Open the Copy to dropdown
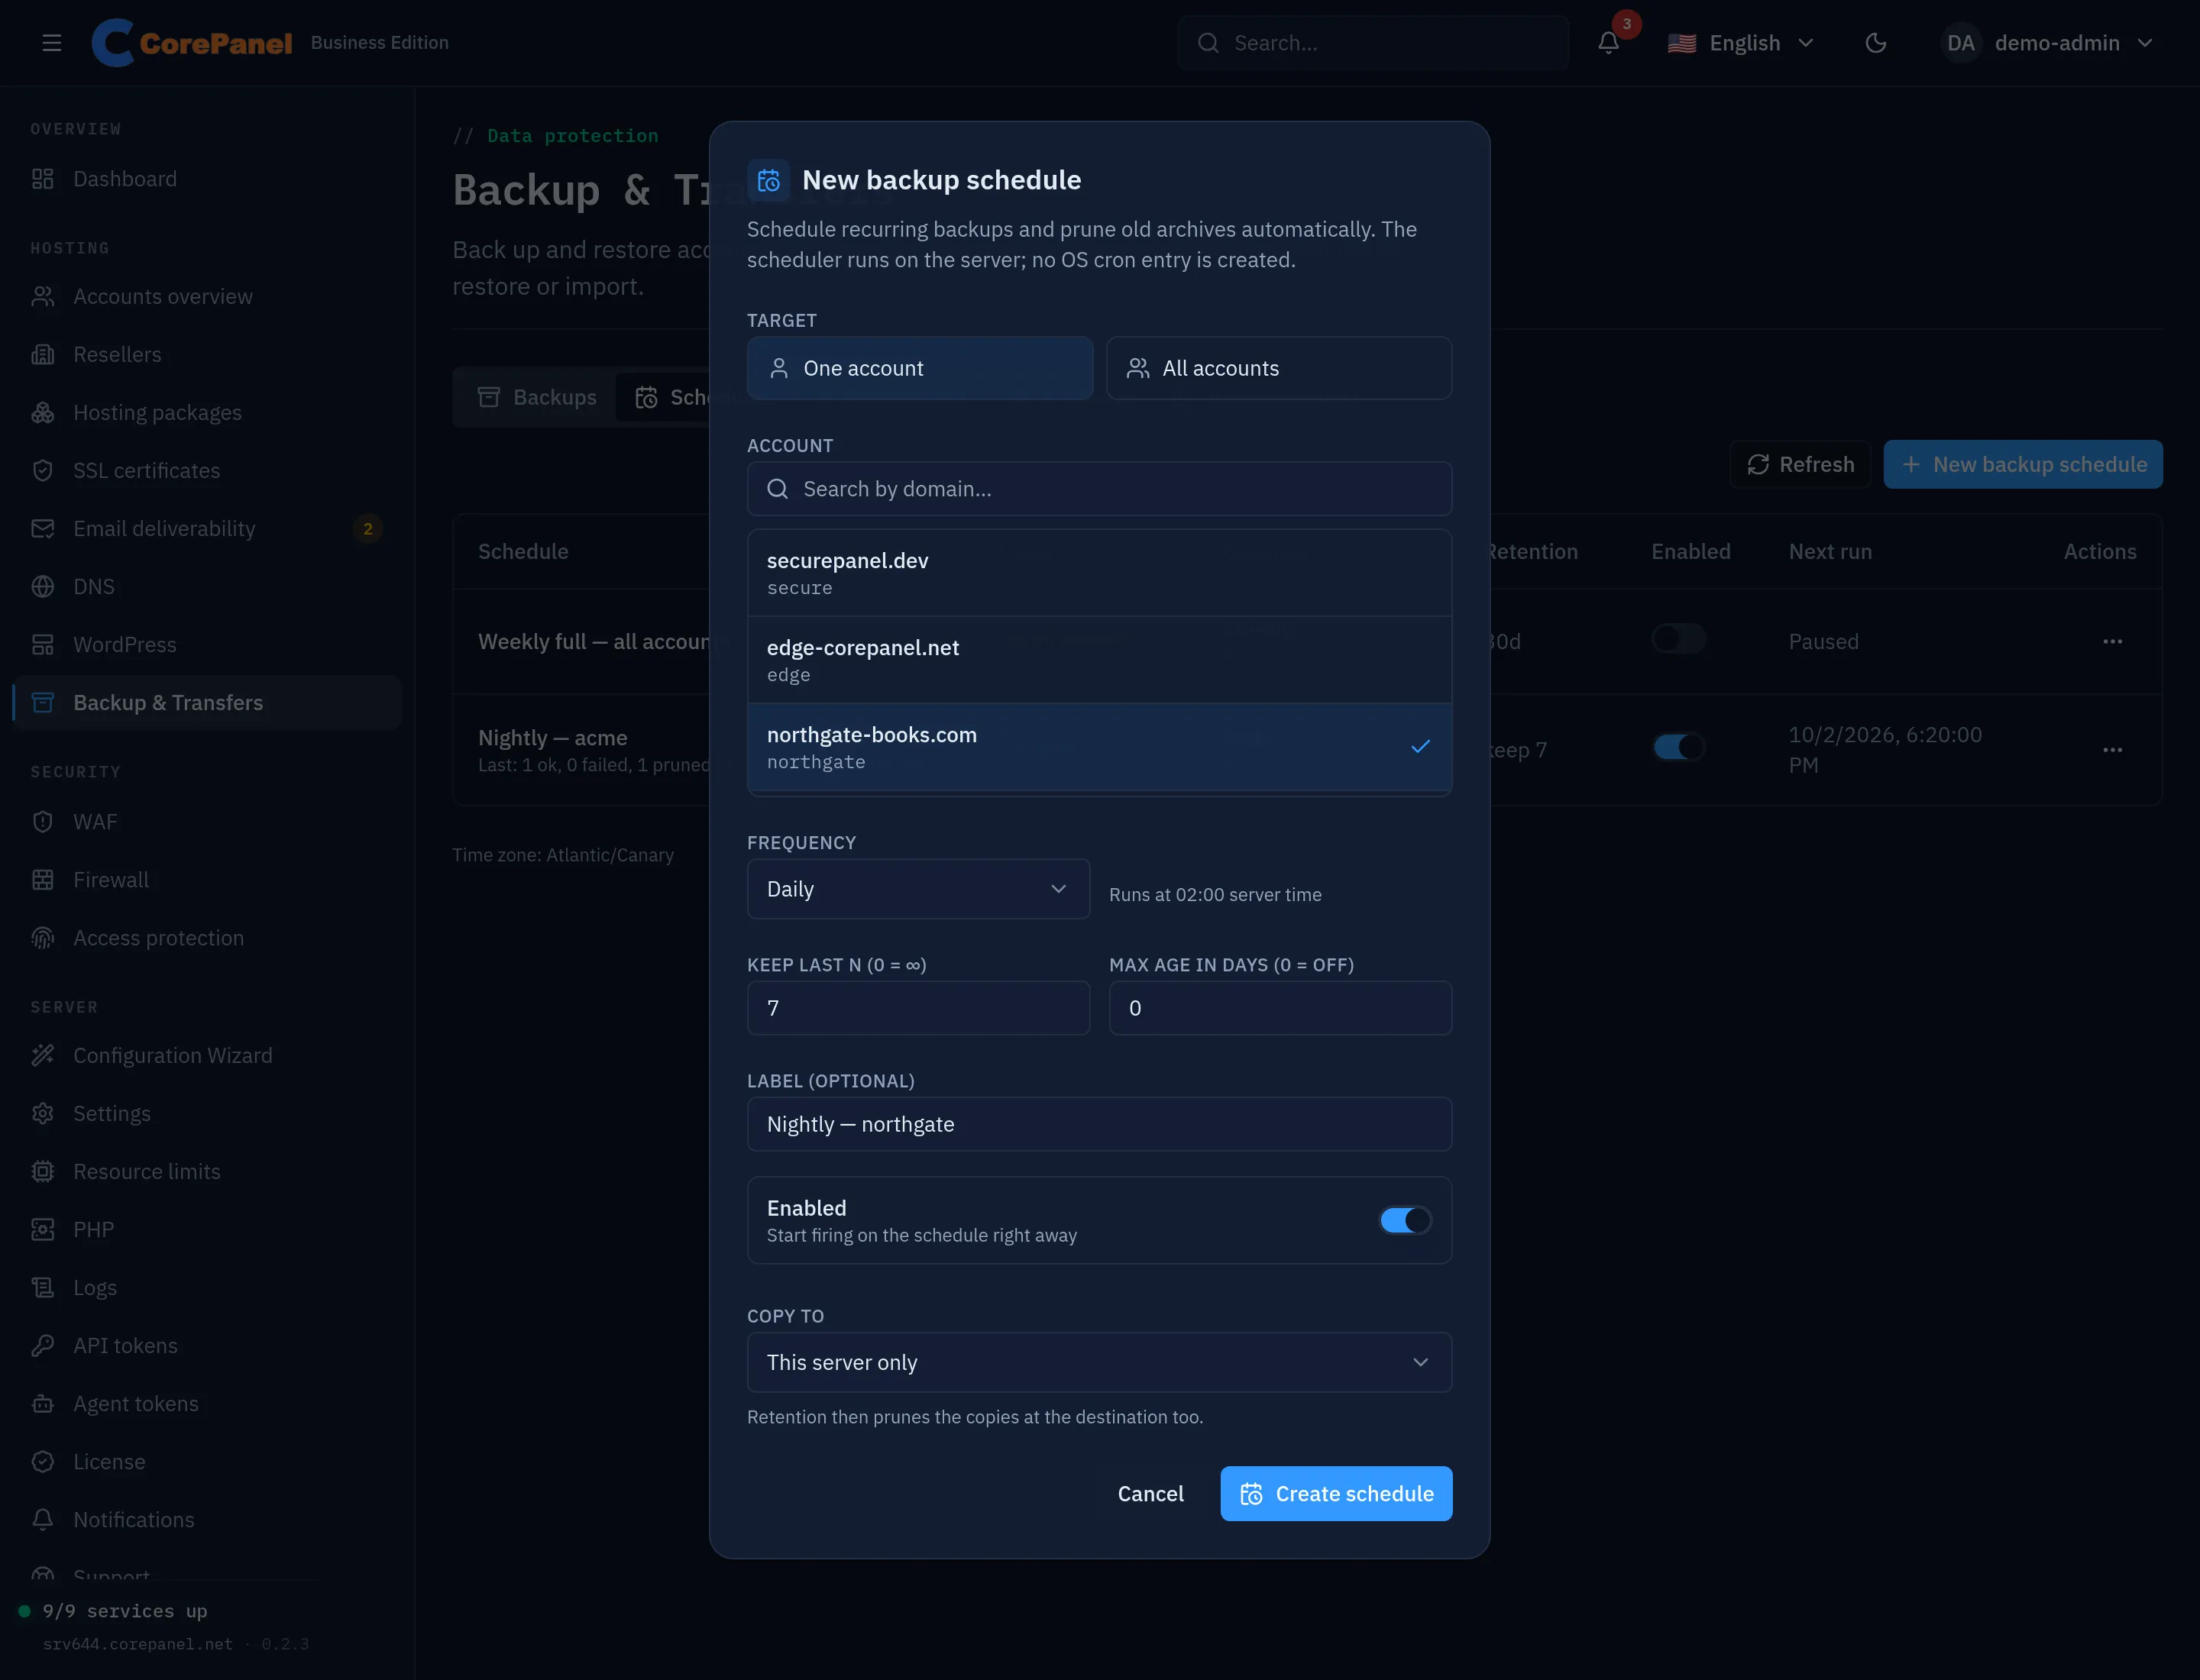Image resolution: width=2200 pixels, height=1680 pixels. click(1099, 1362)
